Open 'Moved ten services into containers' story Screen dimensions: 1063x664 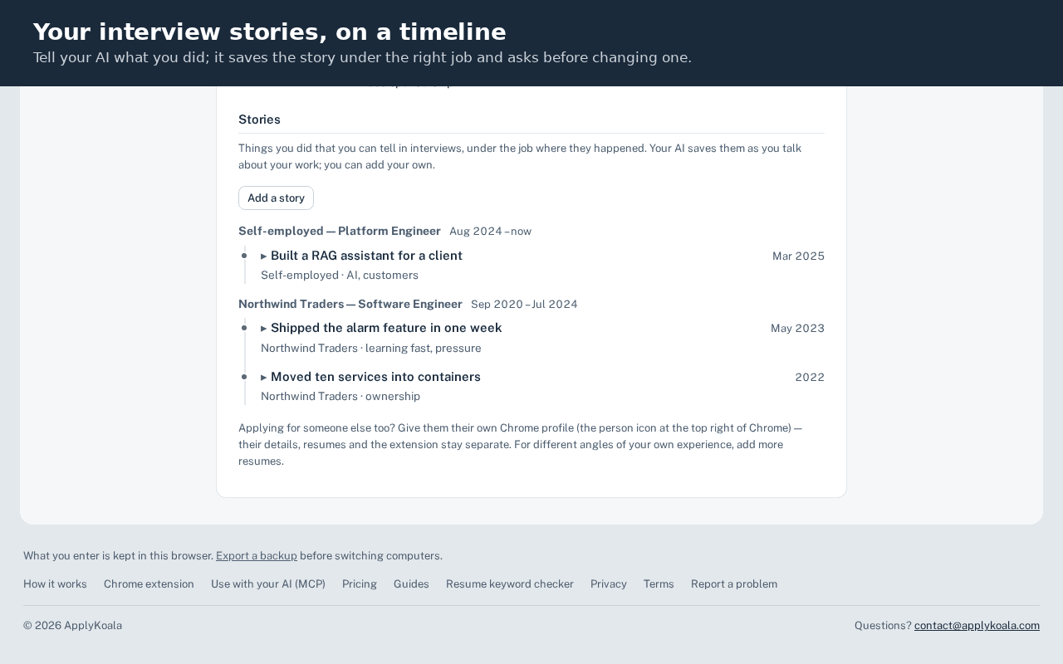[375, 377]
